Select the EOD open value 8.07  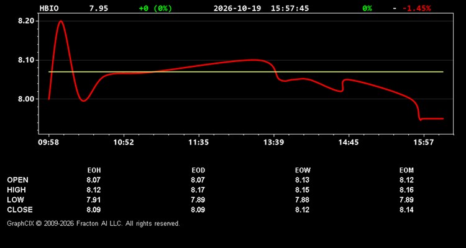click(198, 180)
